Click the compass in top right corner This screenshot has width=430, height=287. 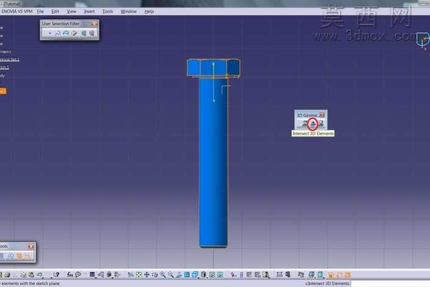423,40
